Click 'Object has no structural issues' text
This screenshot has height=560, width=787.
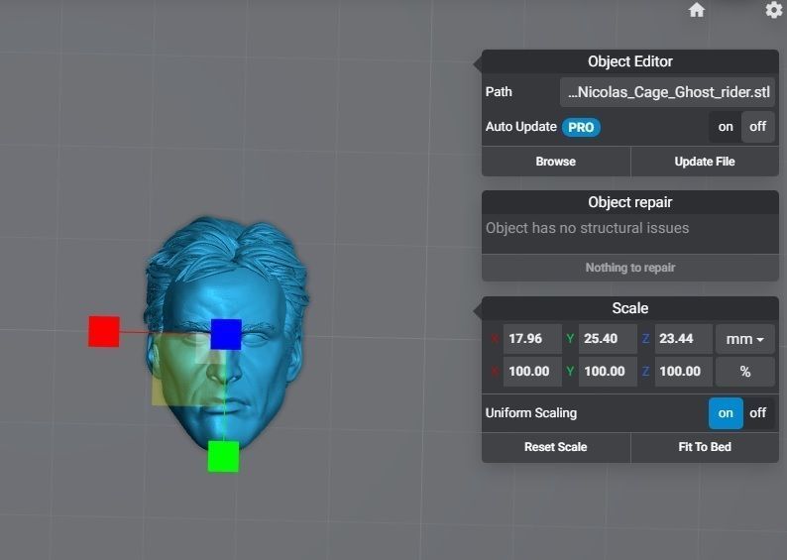coord(587,228)
